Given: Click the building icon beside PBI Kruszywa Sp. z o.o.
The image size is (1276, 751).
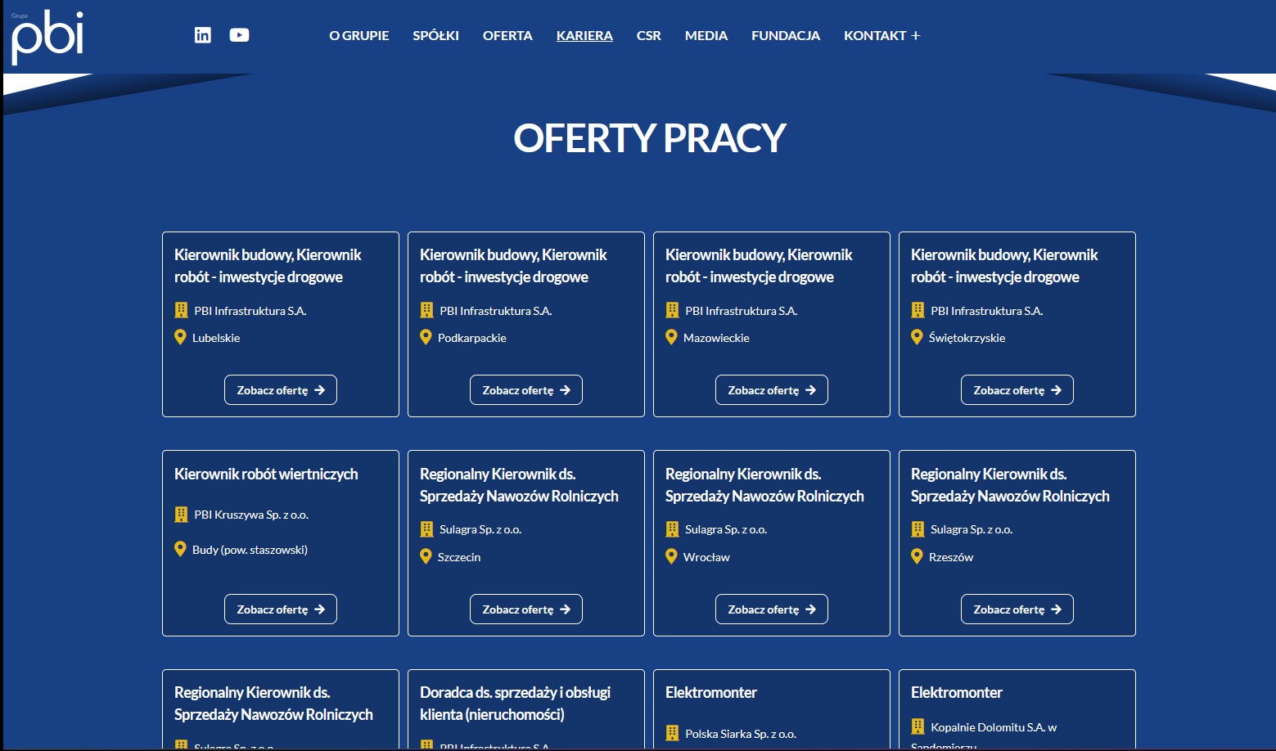Looking at the screenshot, I should (x=181, y=514).
